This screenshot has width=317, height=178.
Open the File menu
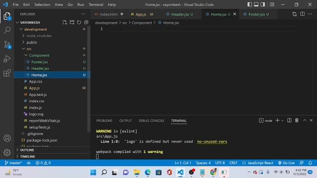[15, 4]
